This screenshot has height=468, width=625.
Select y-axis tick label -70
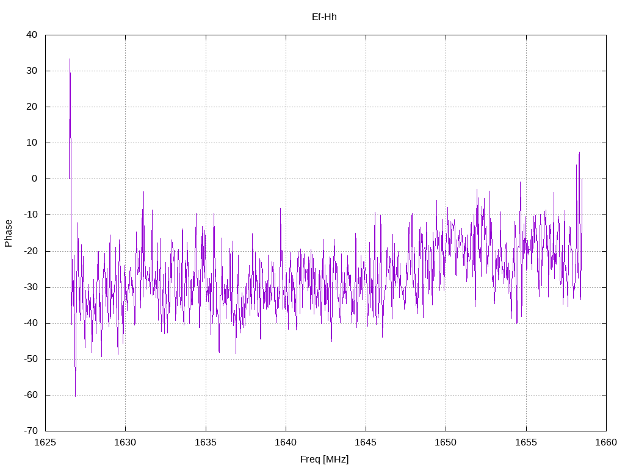tap(31, 431)
